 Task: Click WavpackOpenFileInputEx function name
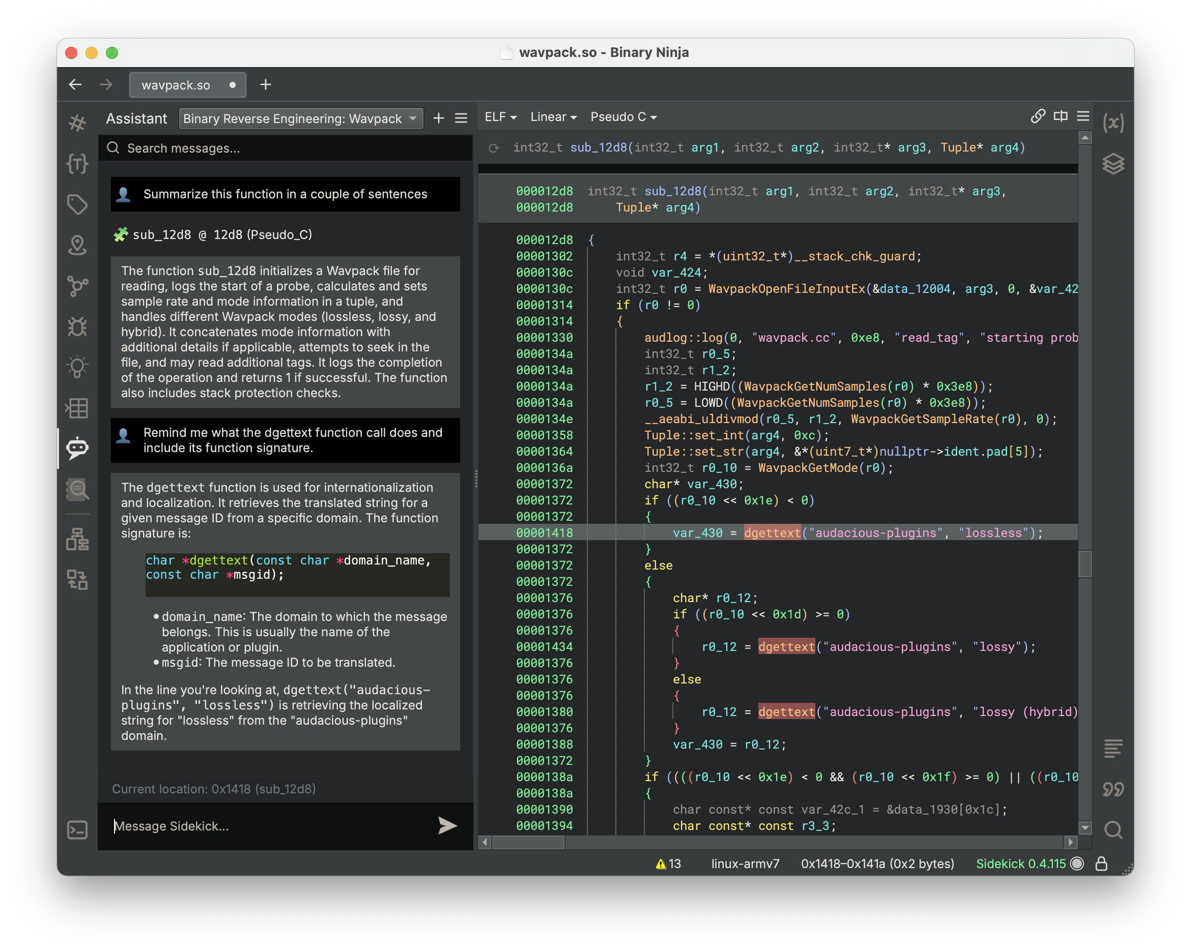tap(787, 289)
